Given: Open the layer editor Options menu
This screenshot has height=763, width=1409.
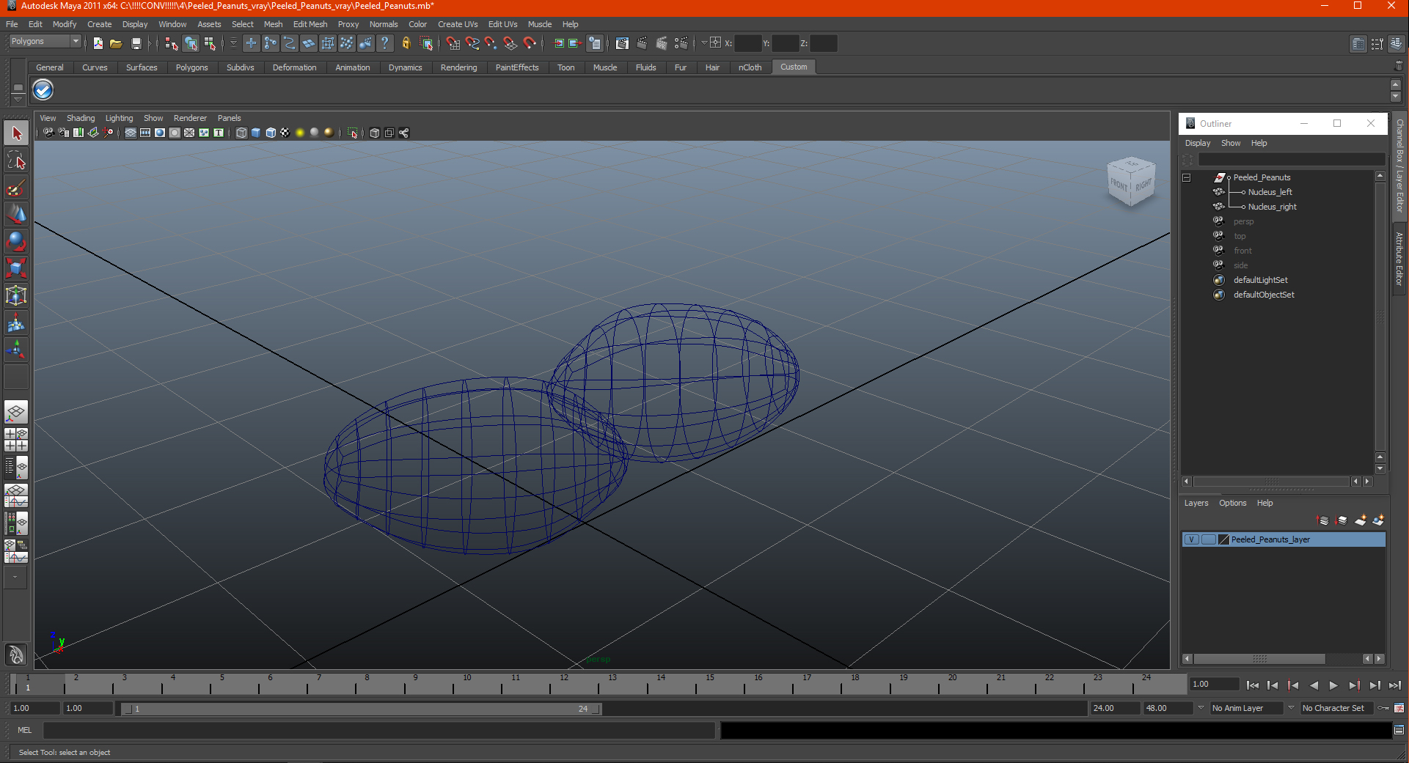Looking at the screenshot, I should click(1232, 503).
